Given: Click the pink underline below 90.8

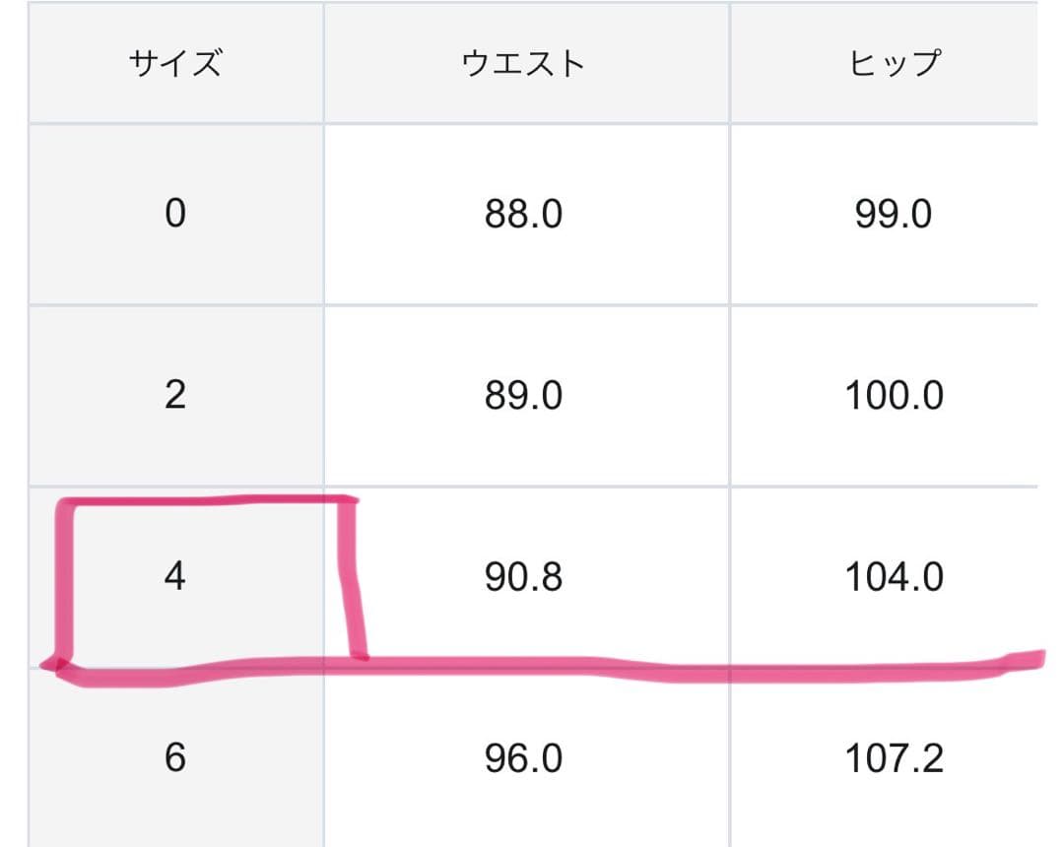Looking at the screenshot, I should tap(523, 669).
